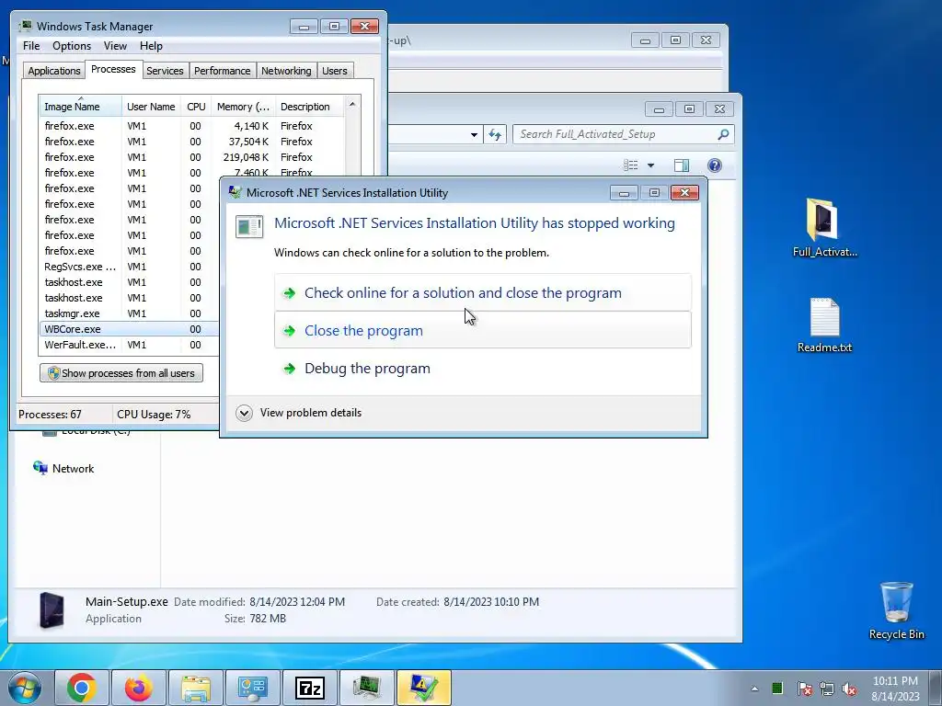Viewport: 942px width, 706px height.
Task: Sort by Description column header
Action: tap(309, 107)
